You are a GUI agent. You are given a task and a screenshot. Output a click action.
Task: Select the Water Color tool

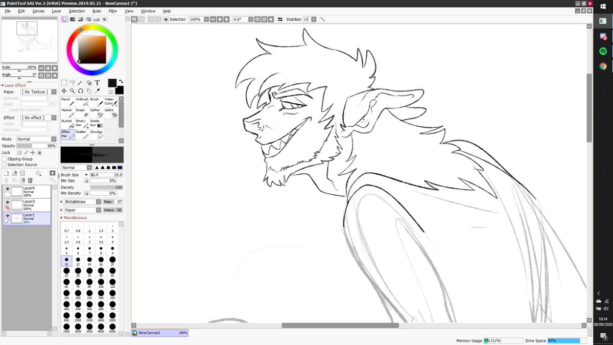pos(110,102)
